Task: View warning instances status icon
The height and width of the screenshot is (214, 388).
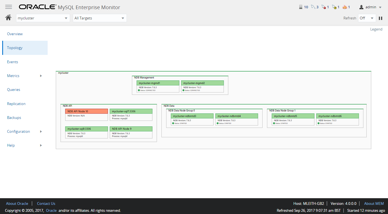Action: tap(334, 7)
